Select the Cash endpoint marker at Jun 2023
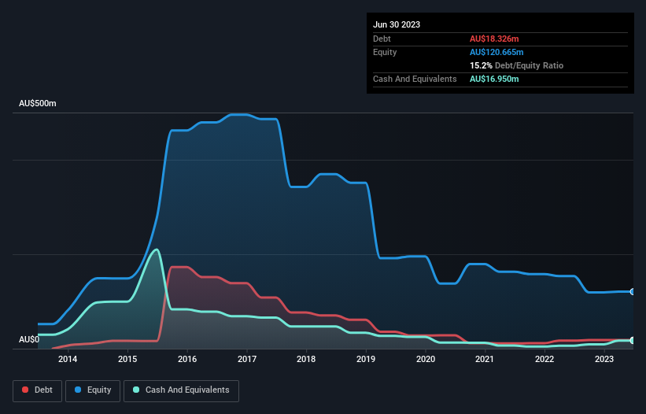This screenshot has width=646, height=414. point(632,341)
